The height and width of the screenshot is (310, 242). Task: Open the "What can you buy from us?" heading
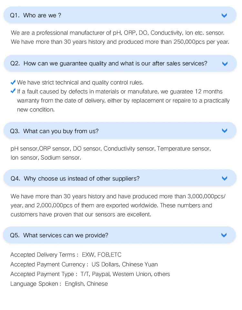[x=61, y=131]
